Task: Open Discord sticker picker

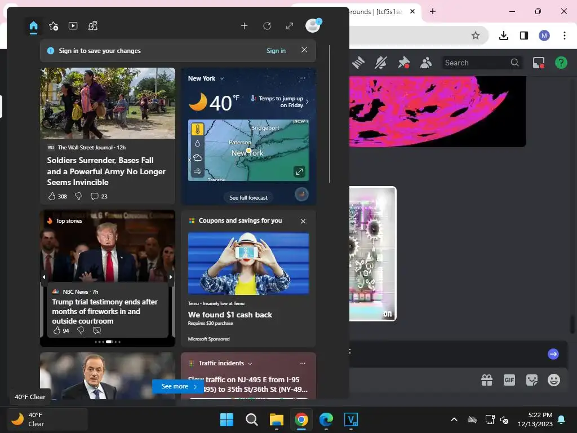Action: coord(532,380)
